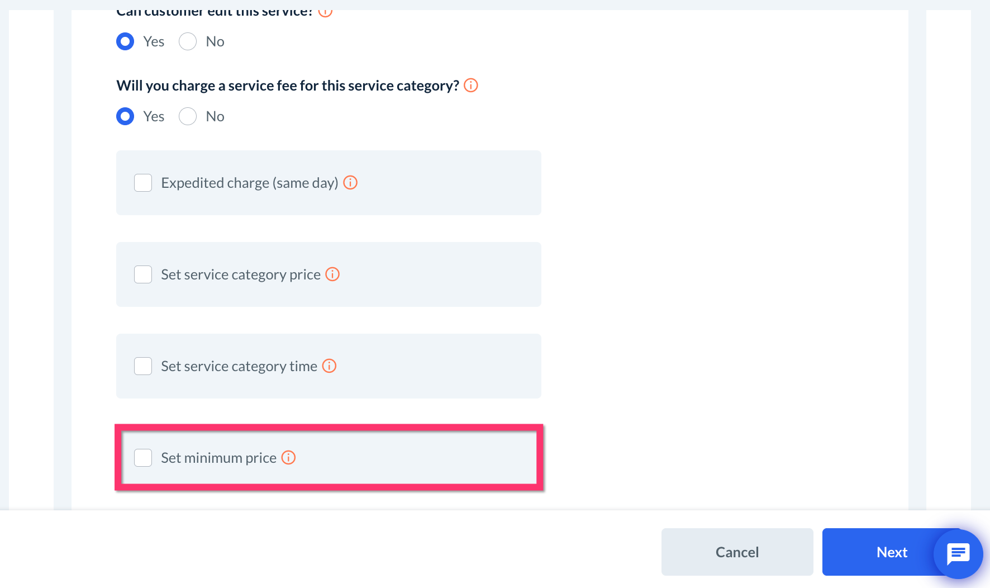The height and width of the screenshot is (588, 990).
Task: Click the Set minimum price label text
Action: pyautogui.click(x=218, y=458)
